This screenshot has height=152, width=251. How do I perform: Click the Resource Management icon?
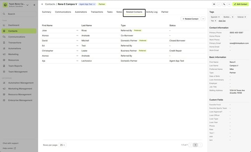pos(4,94)
